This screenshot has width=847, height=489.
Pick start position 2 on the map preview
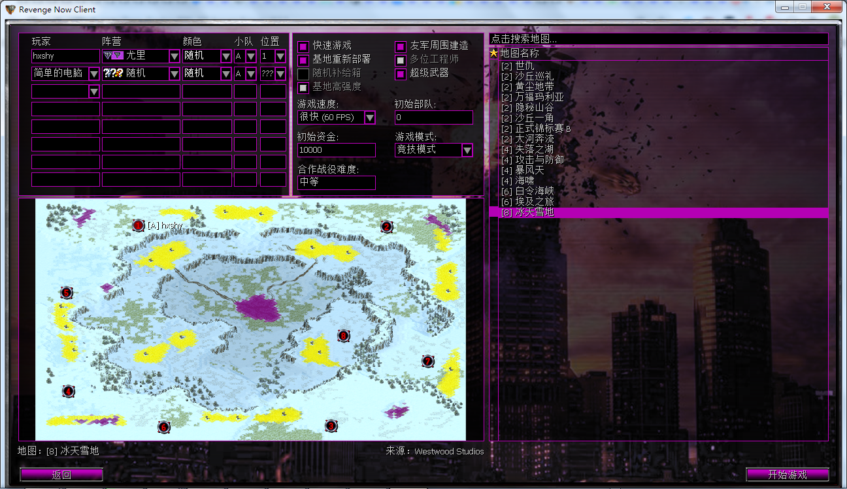point(387,227)
